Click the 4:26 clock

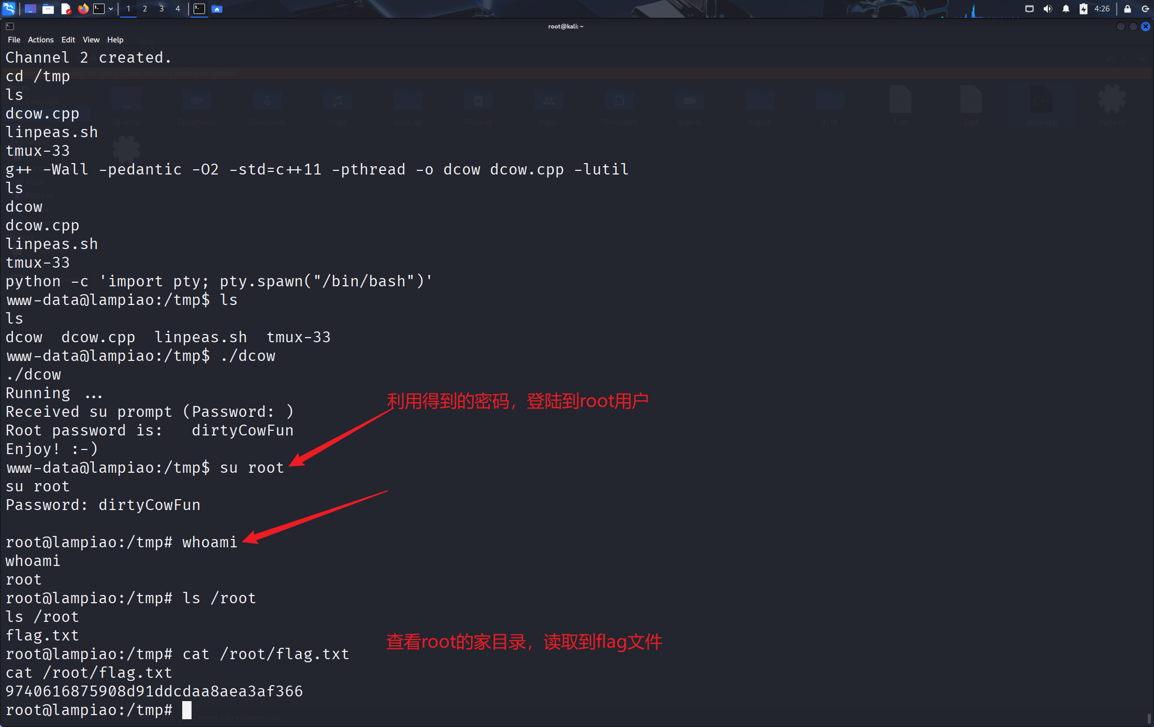1102,9
